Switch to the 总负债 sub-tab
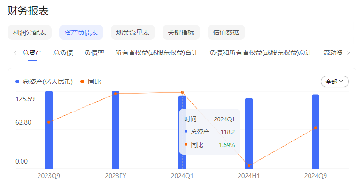Viewport: 356px width, 186px height. click(x=63, y=53)
